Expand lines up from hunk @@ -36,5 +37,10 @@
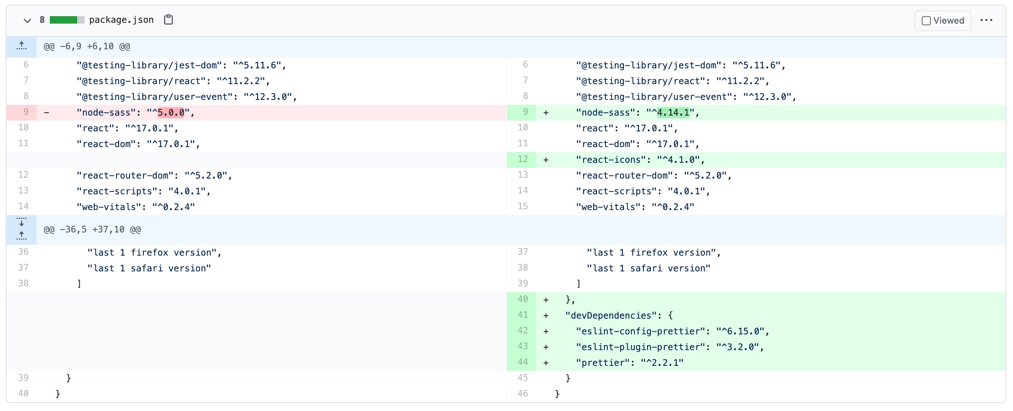Screen dimensions: 1013x411 click(x=22, y=236)
